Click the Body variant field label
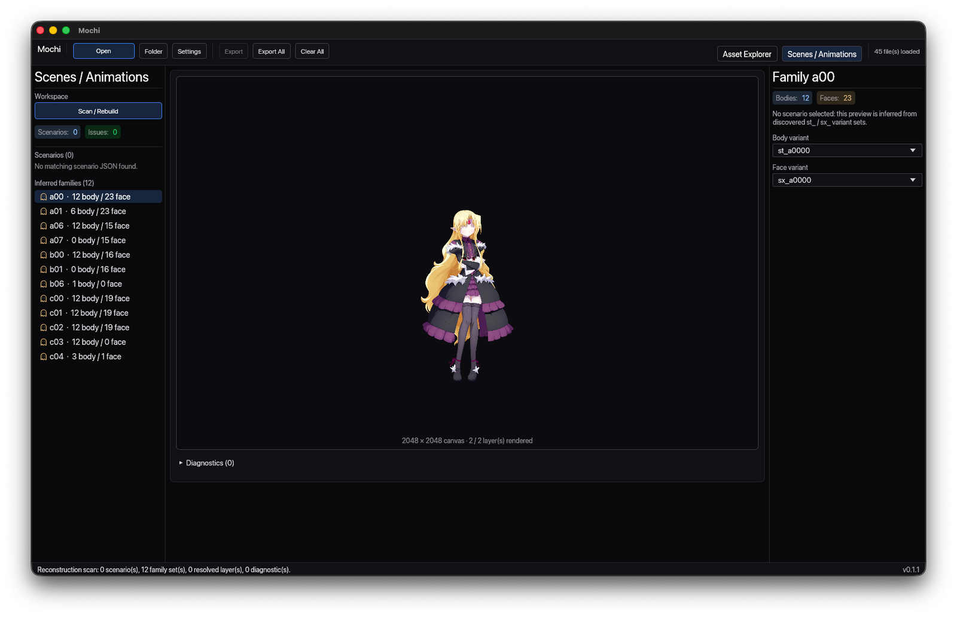 coord(790,138)
